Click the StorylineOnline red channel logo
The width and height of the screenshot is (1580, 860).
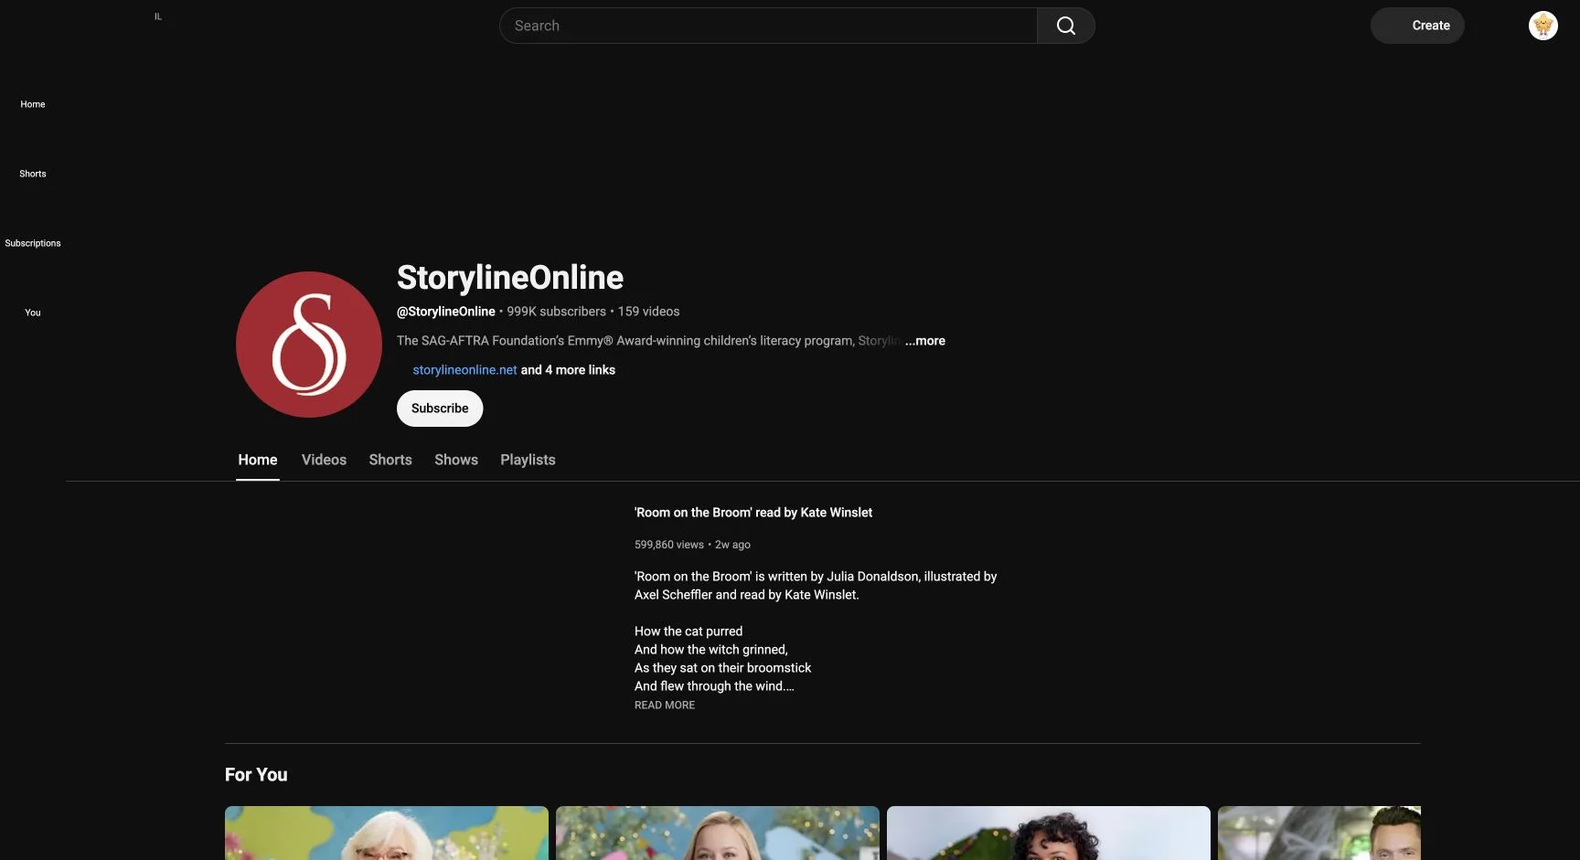309,345
